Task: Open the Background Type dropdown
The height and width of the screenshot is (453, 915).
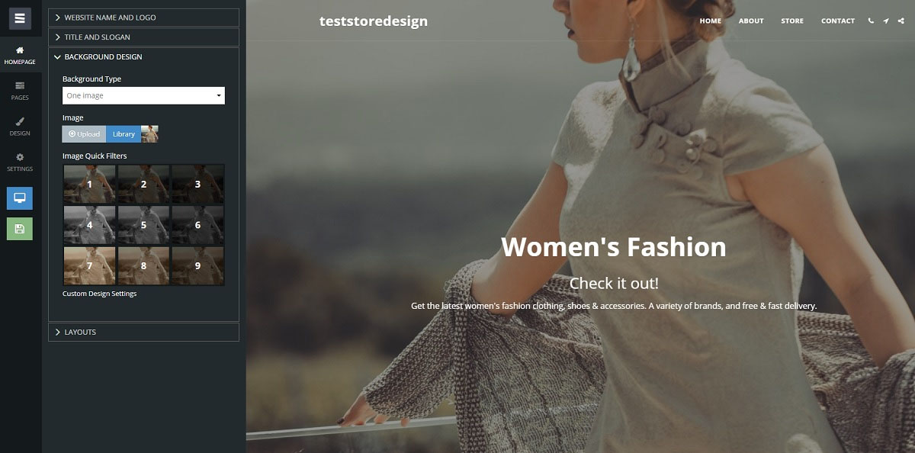Action: click(143, 95)
